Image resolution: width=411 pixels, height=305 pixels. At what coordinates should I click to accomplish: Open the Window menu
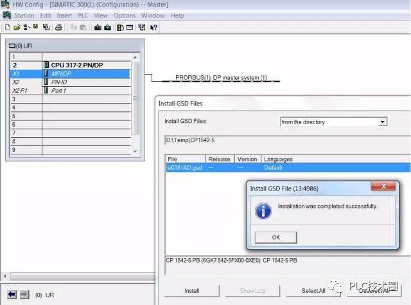[x=153, y=15]
